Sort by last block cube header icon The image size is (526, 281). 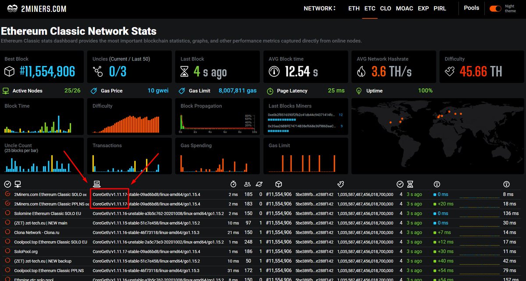(278, 184)
